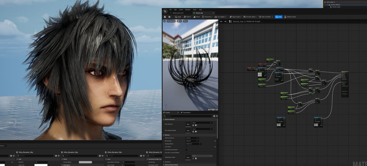The height and width of the screenshot is (166, 367).
Task: Click the Browse to asset toolbar icon
Action: 170,17
